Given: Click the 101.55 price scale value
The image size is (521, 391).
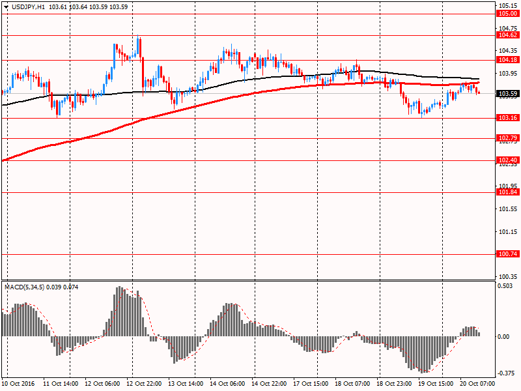Looking at the screenshot, I should tap(508, 209).
